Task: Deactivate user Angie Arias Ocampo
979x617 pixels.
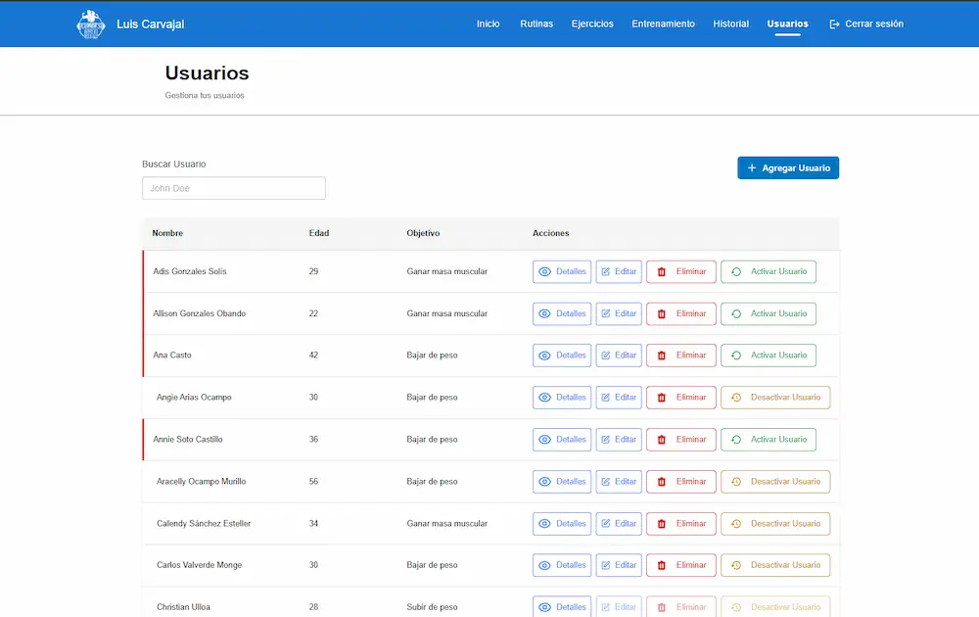Action: (x=774, y=398)
